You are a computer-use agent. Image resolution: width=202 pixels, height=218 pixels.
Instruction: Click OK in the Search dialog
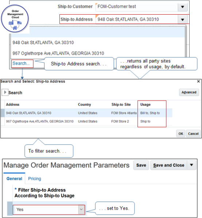pos(180,134)
